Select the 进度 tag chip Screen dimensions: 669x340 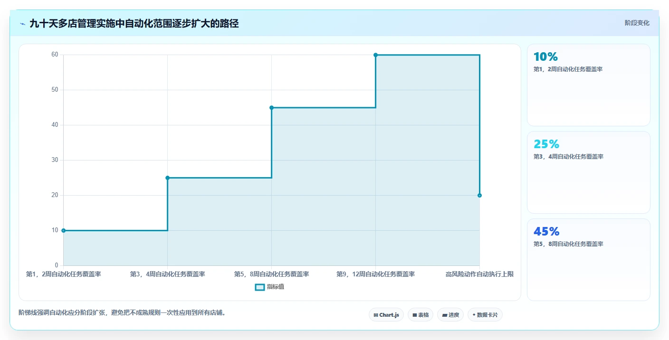(450, 315)
